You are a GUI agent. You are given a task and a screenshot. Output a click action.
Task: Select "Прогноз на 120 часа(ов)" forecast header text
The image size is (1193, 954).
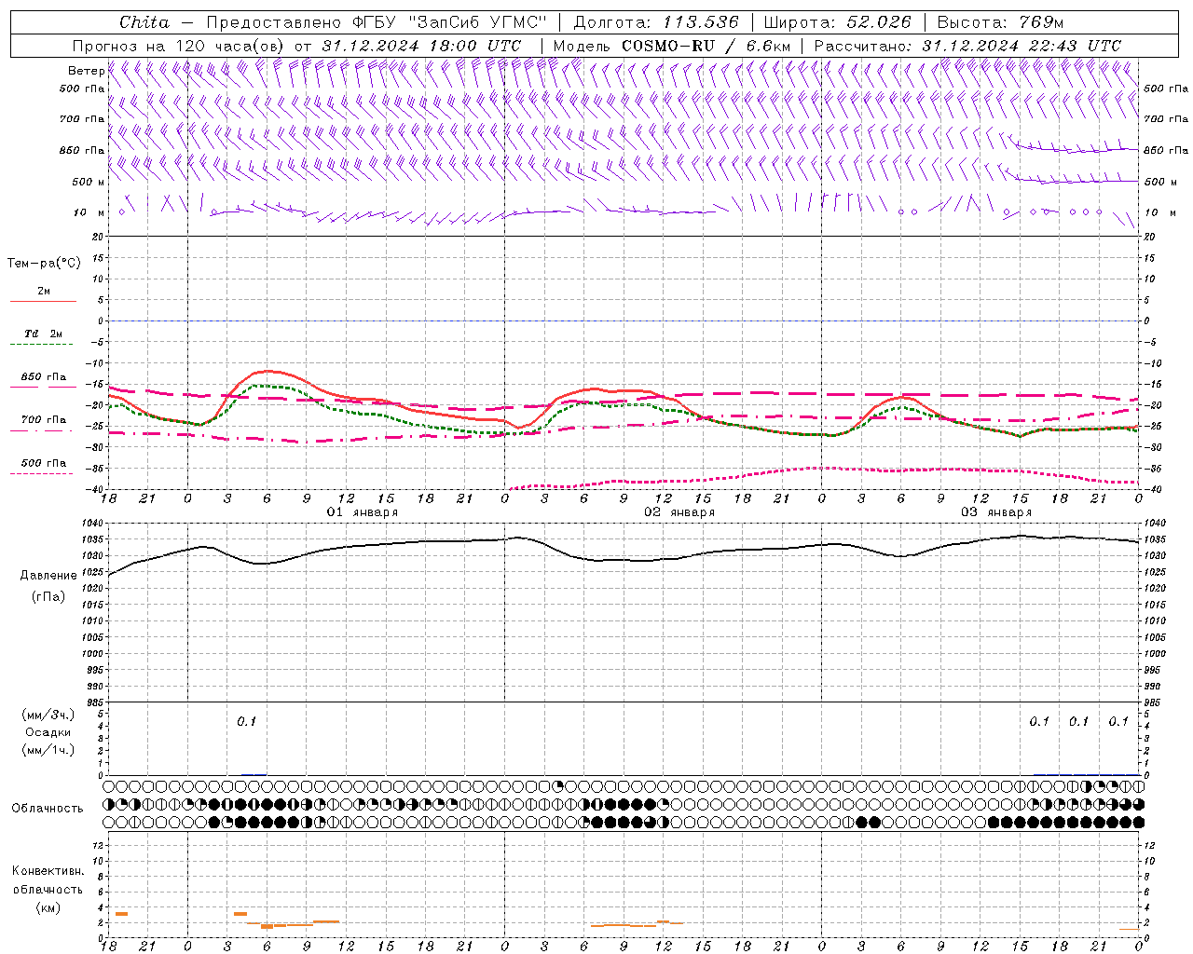[179, 46]
